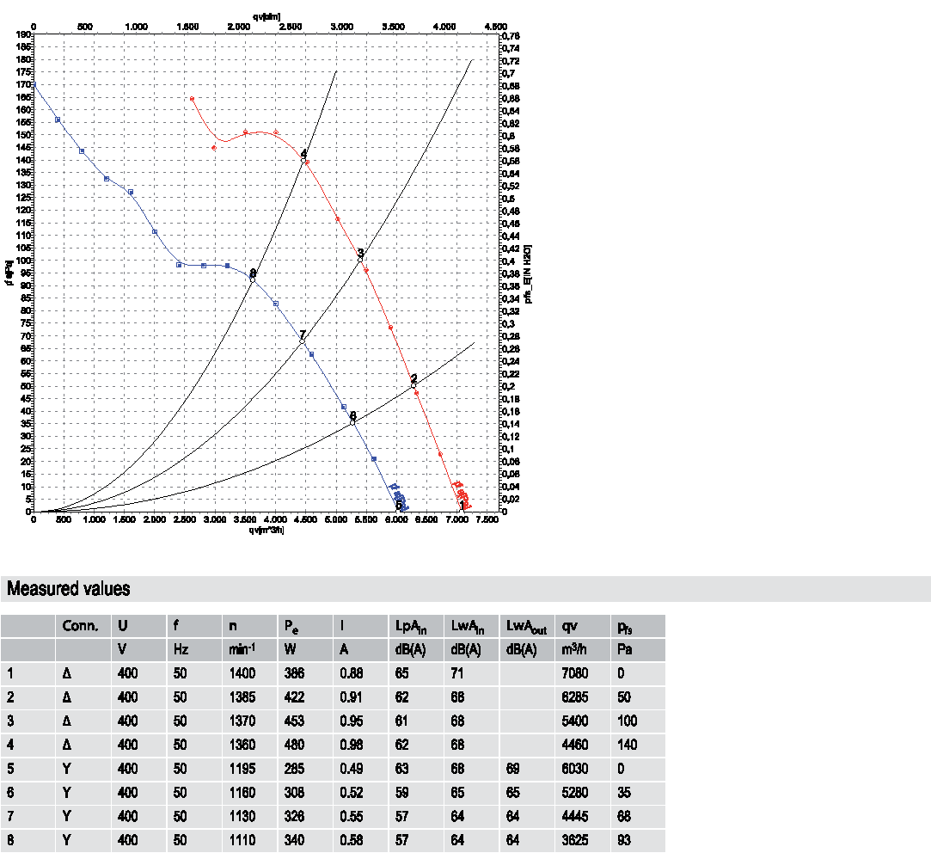Select speed value "1360" in the table
The image size is (931, 853).
pos(242,745)
